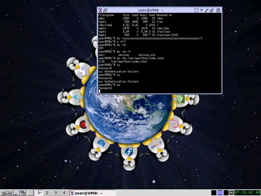This screenshot has width=261, height=196.
Task: Click the show desktop taskbar button
Action: click(x=16, y=193)
